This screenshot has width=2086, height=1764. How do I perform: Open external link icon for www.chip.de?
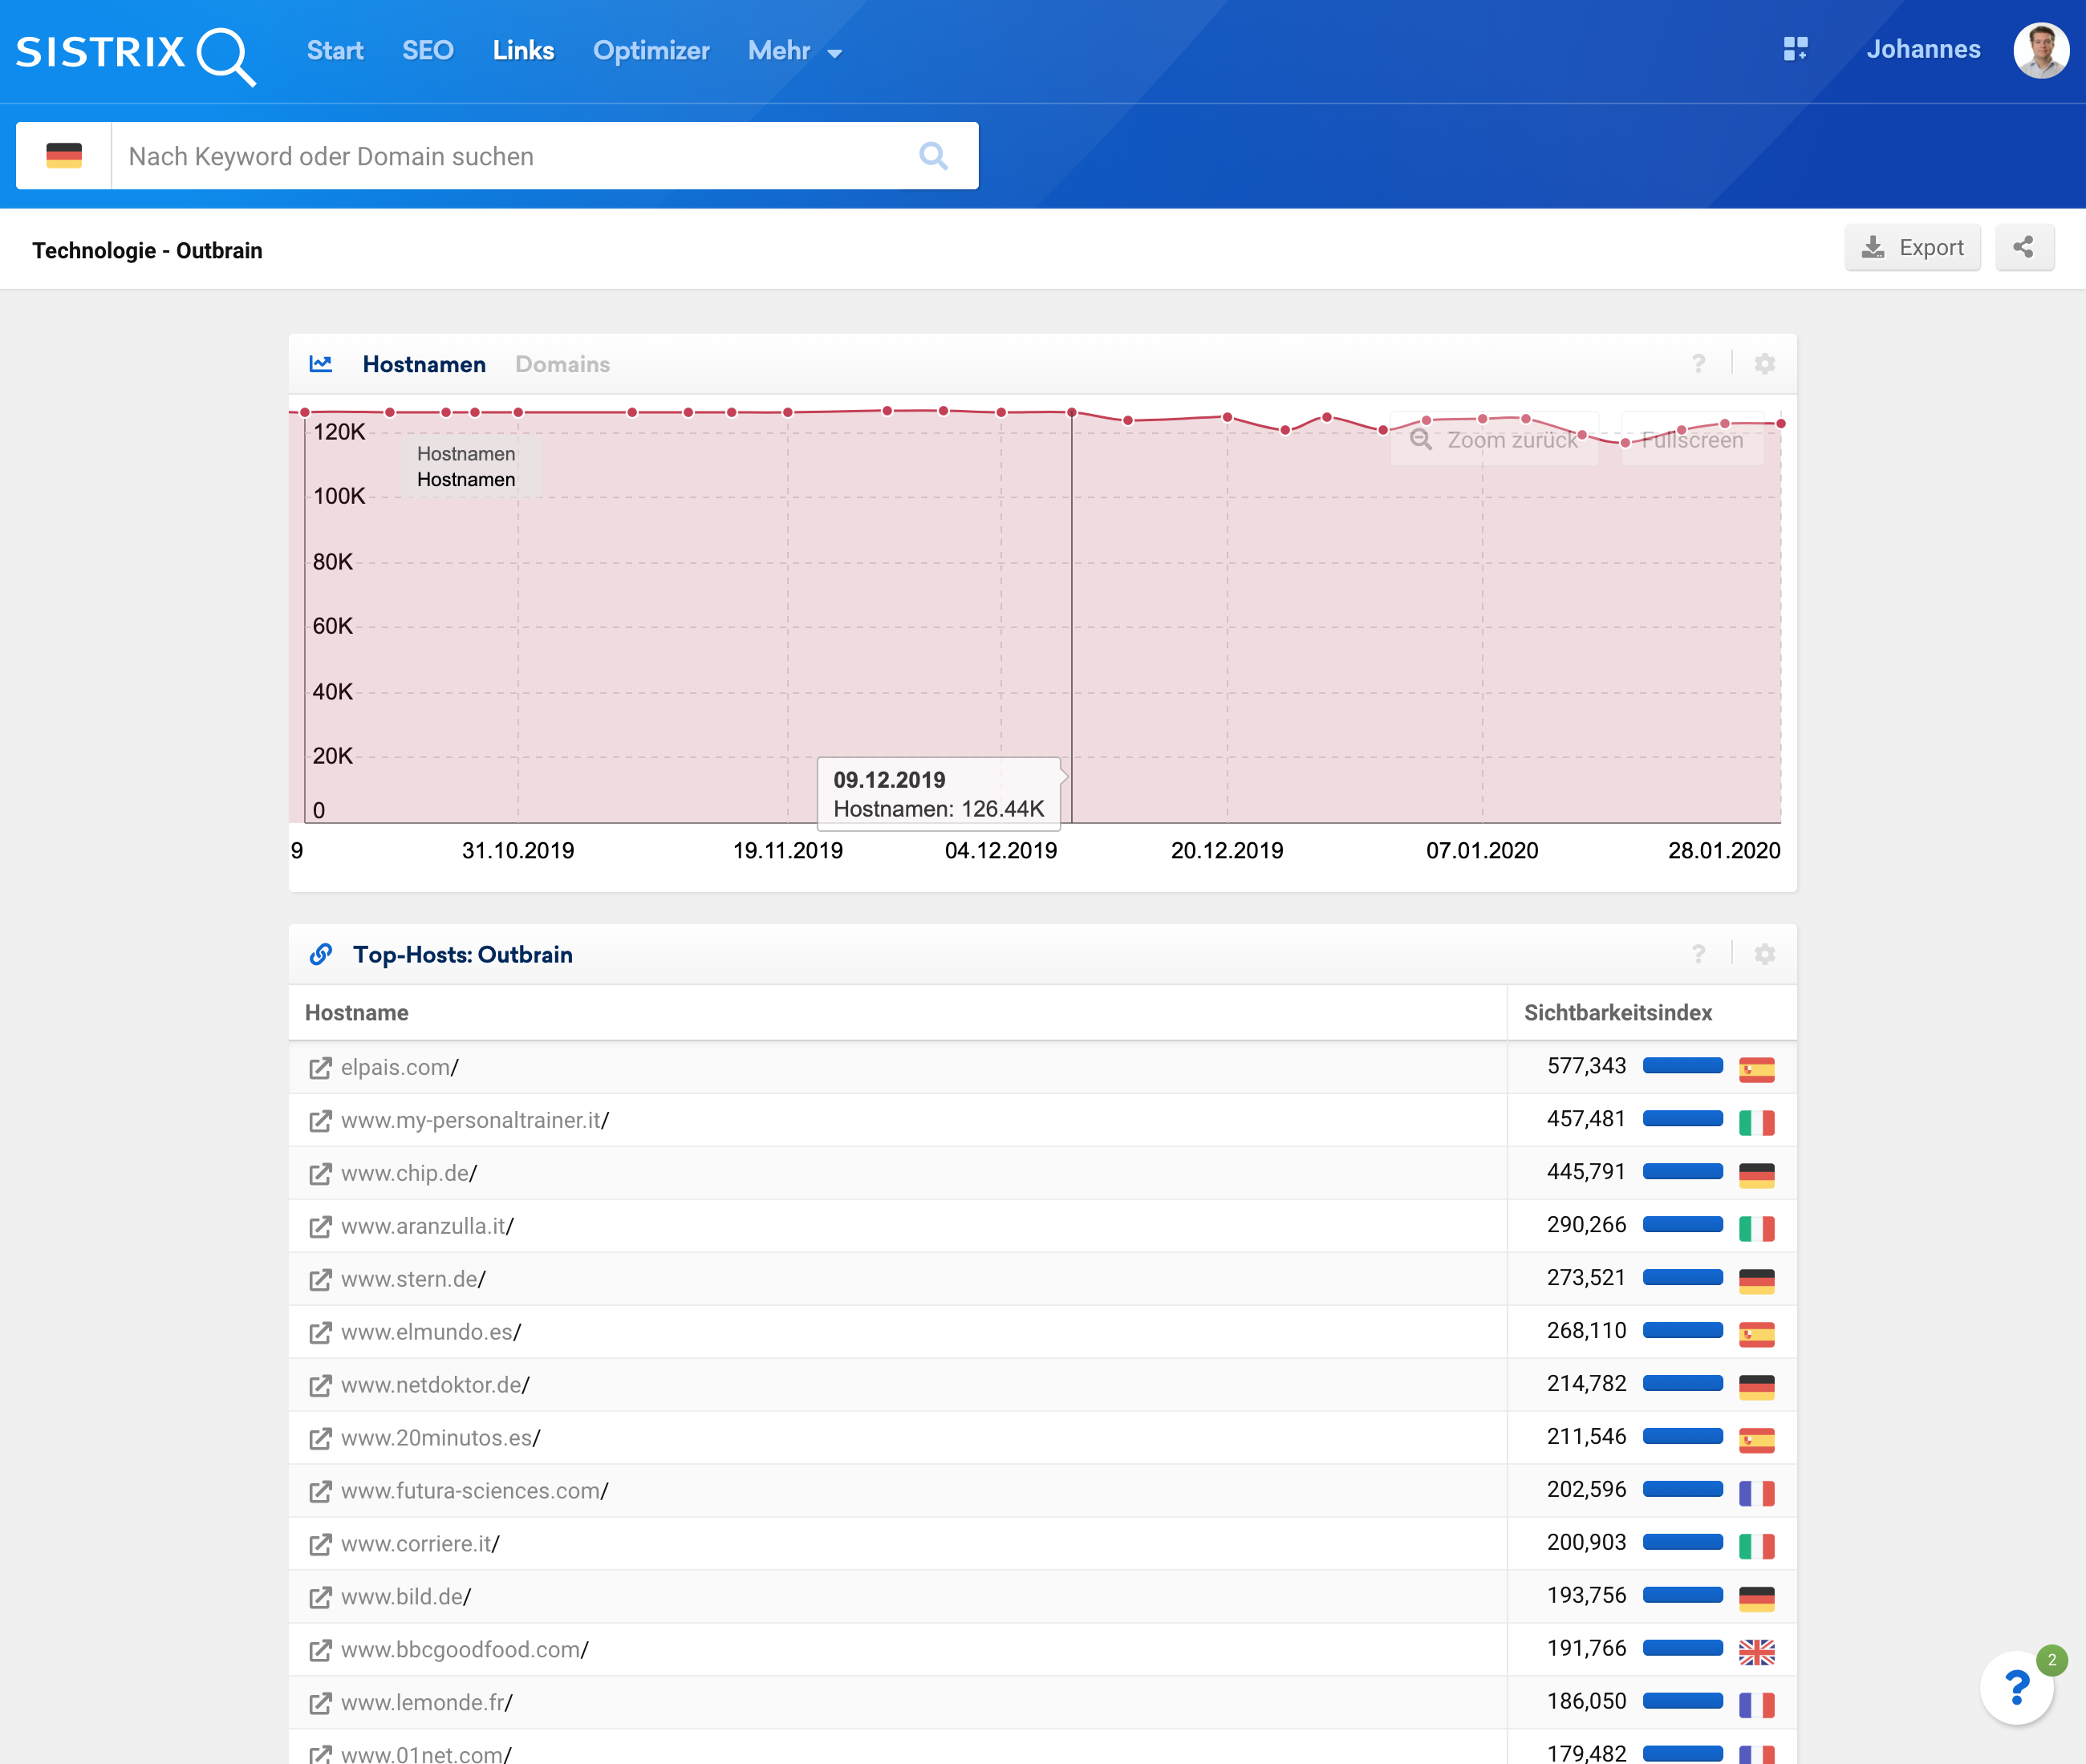click(x=320, y=1174)
